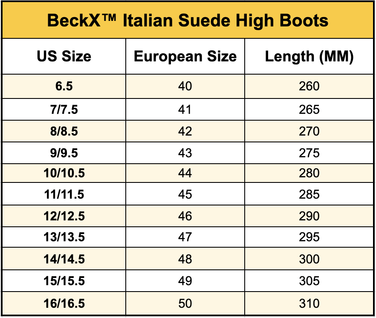Click the 7/7.5 US size cell
This screenshot has width=376, height=318.
point(64,110)
